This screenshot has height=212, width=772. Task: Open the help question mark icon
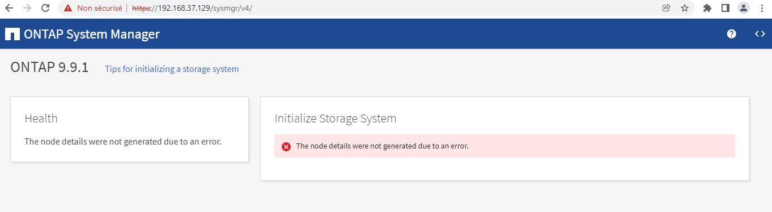[731, 34]
